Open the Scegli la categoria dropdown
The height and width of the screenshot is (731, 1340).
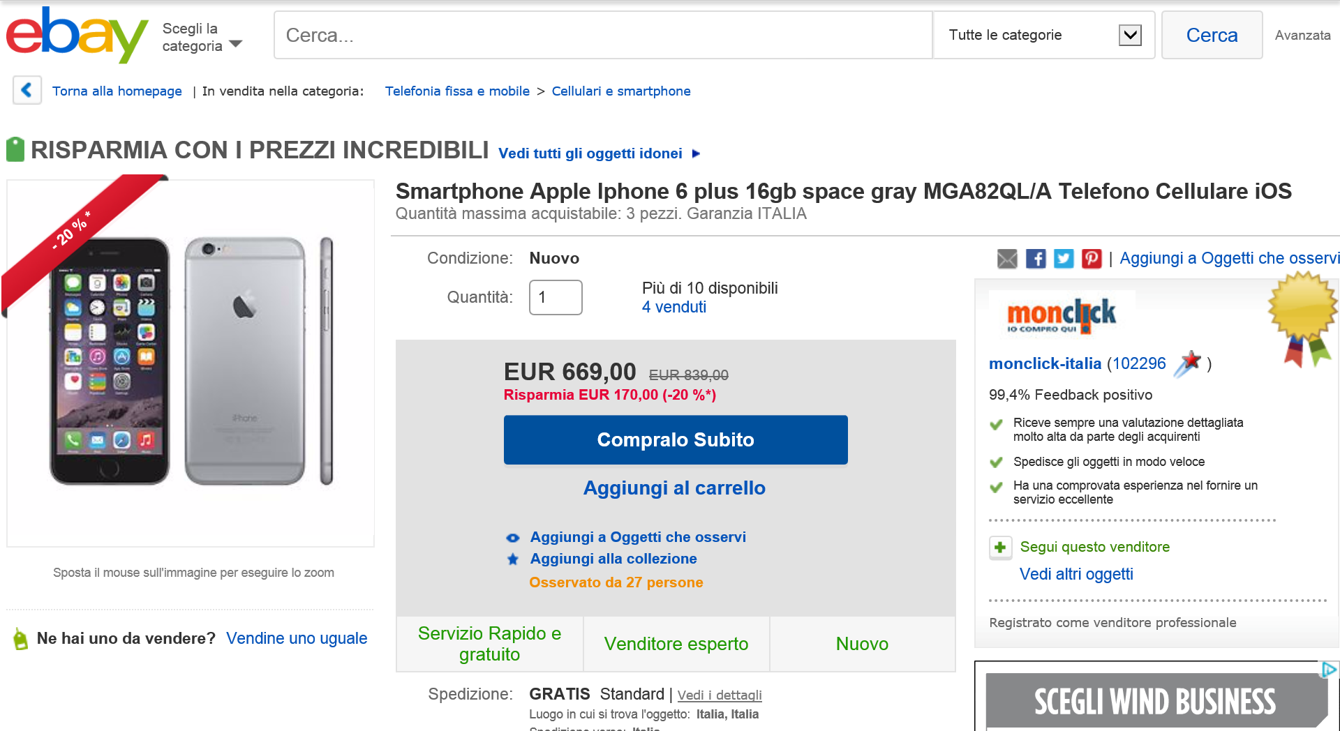(x=202, y=38)
